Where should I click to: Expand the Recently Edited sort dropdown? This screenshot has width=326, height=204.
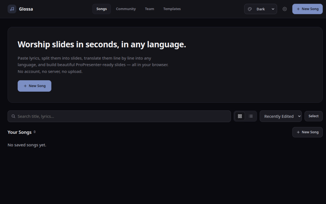pos(281,116)
